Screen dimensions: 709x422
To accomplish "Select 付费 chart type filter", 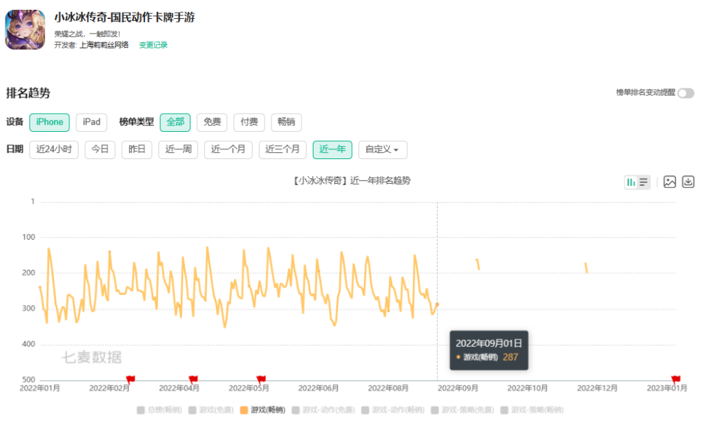I will pos(249,123).
